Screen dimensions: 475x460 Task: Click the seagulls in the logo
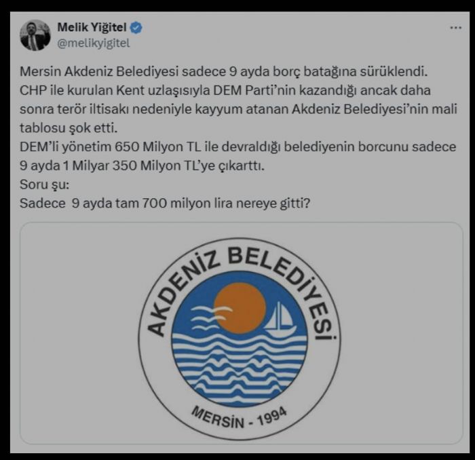pyautogui.click(x=210, y=318)
